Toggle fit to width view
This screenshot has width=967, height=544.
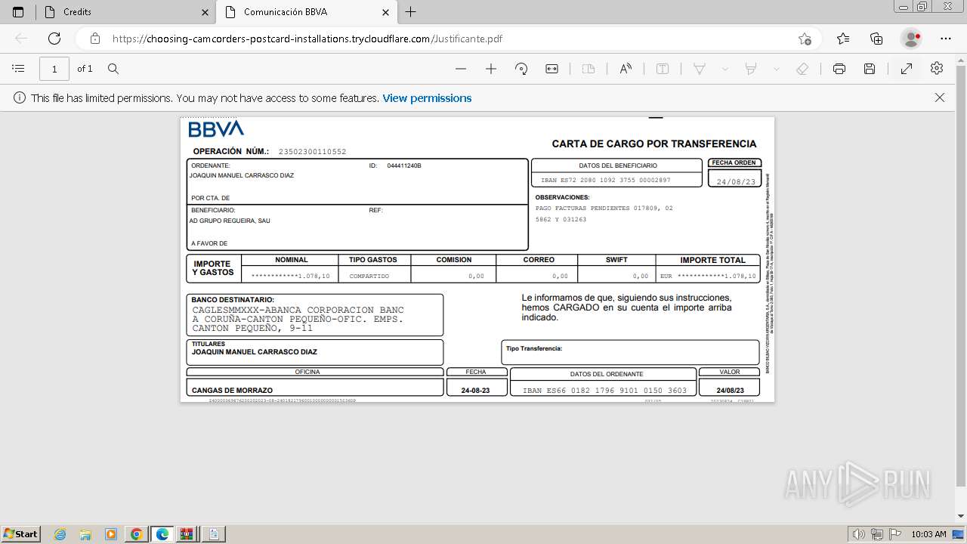click(551, 69)
